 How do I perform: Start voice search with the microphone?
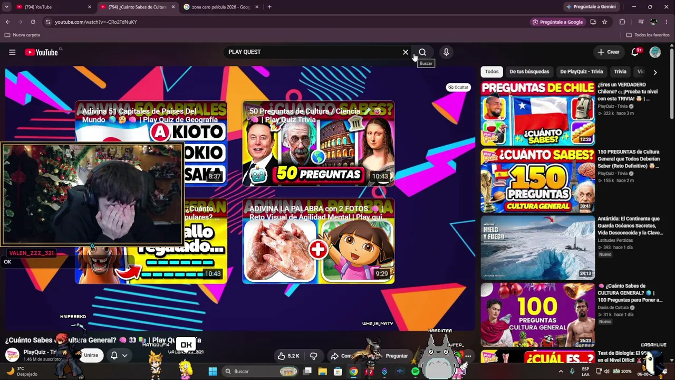click(x=446, y=52)
